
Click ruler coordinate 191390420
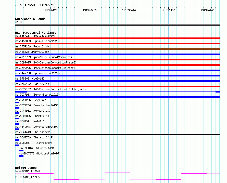[x=50, y=10]
